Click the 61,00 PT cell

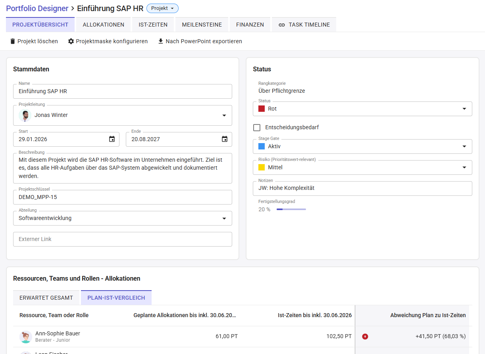pyautogui.click(x=227, y=336)
